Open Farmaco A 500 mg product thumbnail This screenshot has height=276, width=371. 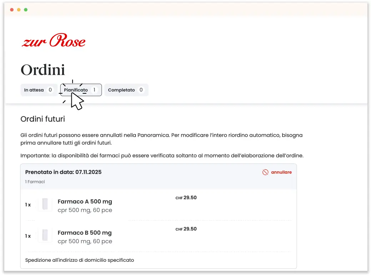pos(45,204)
